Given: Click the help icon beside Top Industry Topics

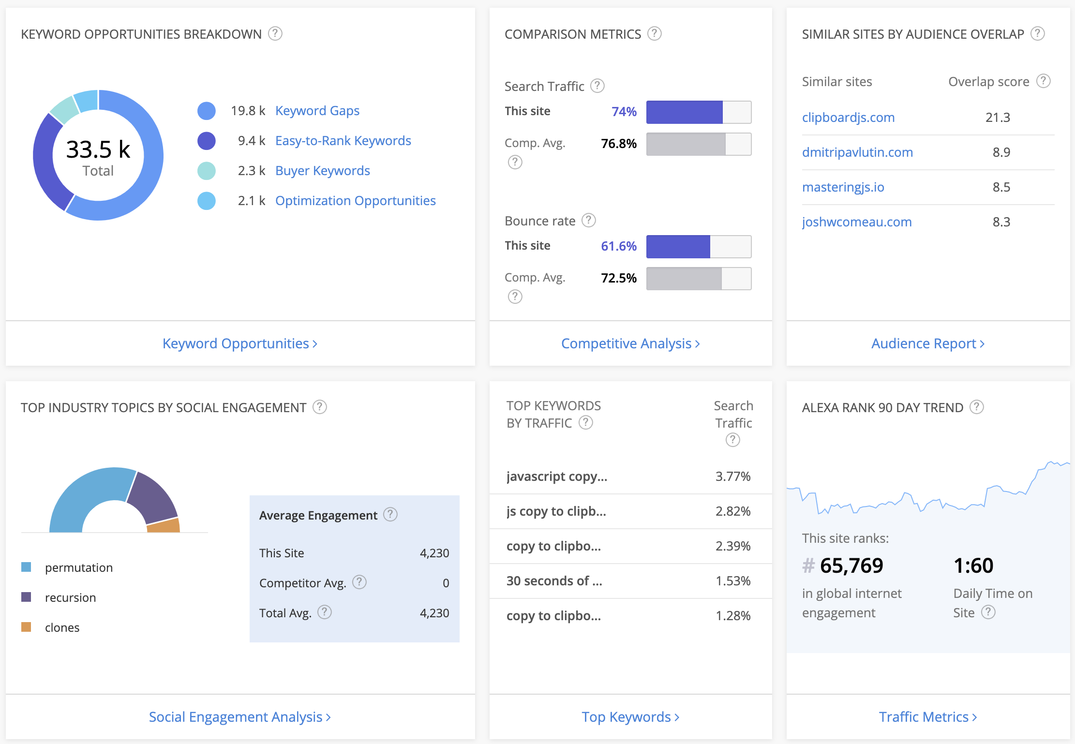Looking at the screenshot, I should [x=320, y=407].
